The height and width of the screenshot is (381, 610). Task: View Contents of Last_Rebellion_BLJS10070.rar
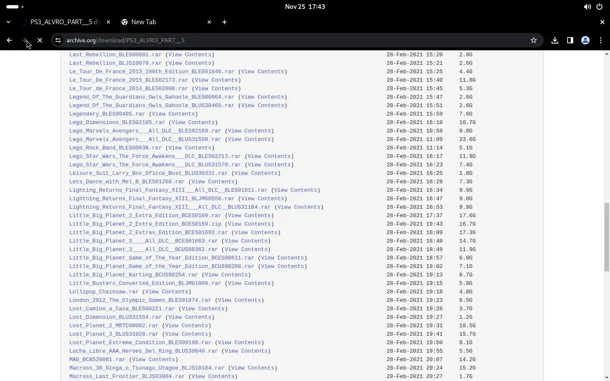click(x=190, y=63)
